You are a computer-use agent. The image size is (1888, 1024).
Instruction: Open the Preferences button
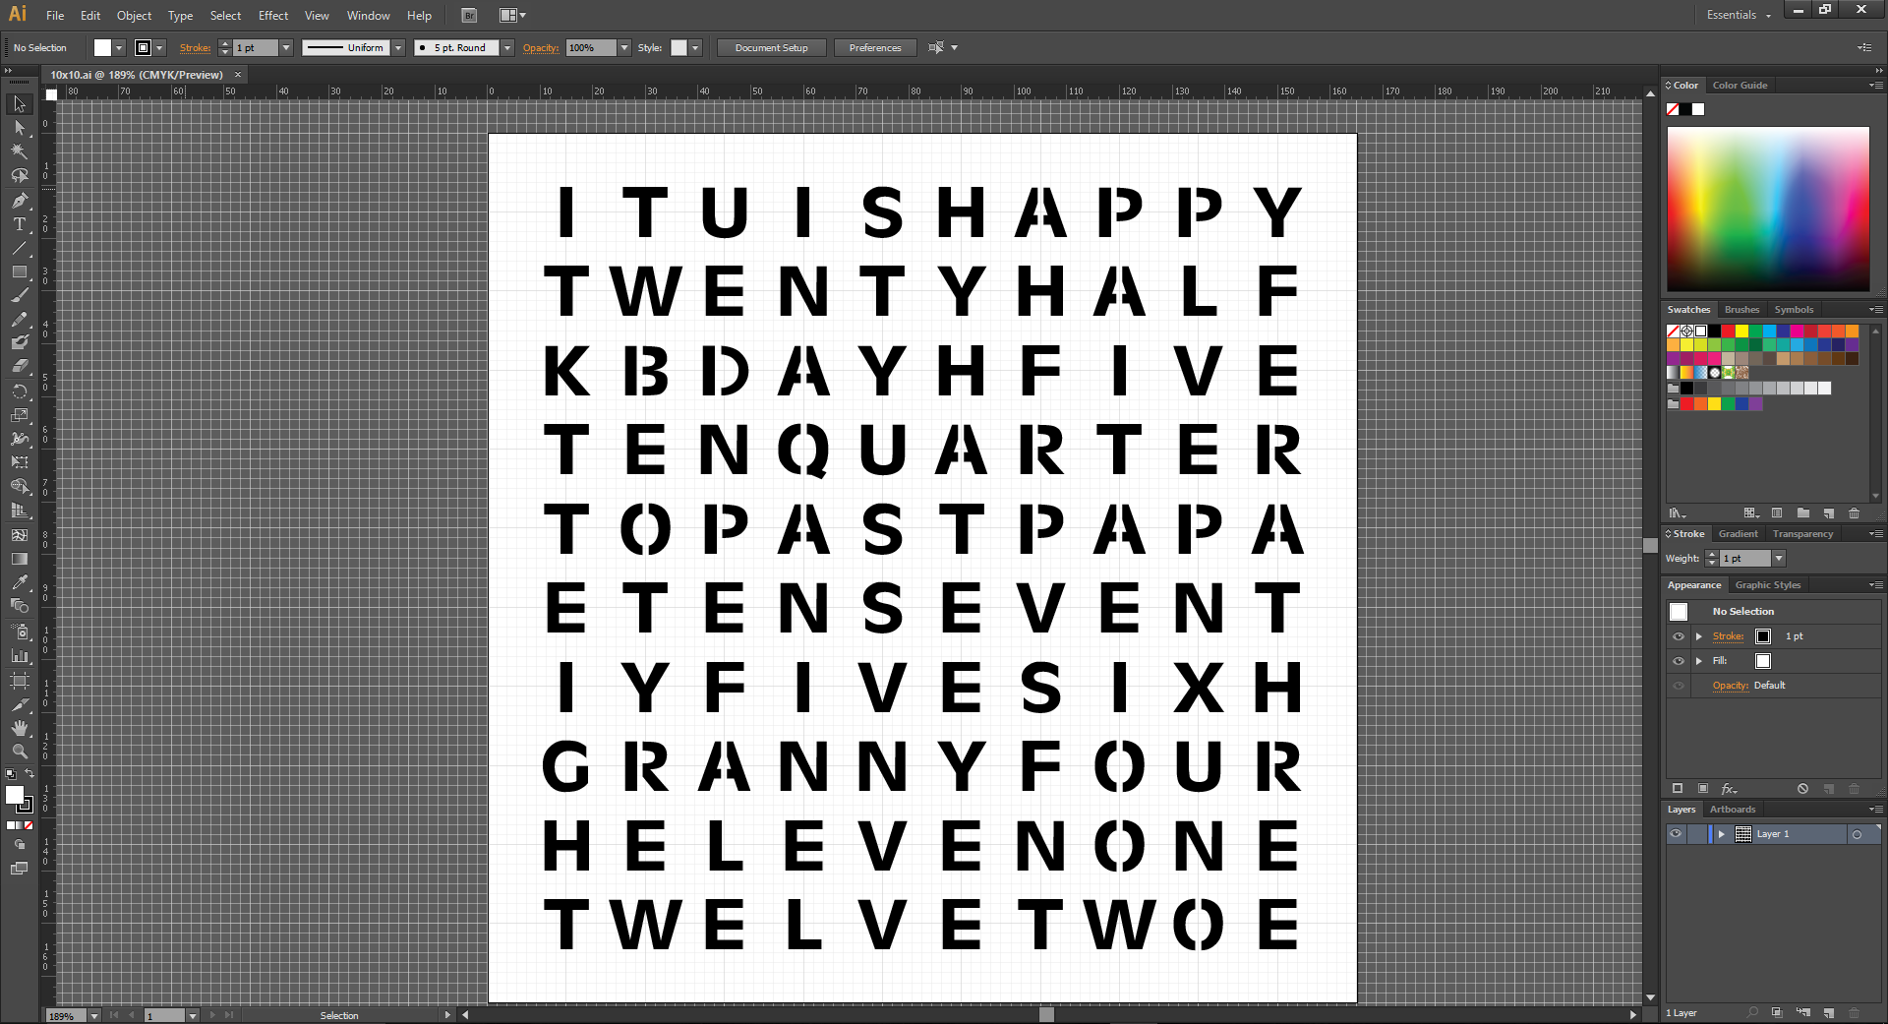coord(874,47)
